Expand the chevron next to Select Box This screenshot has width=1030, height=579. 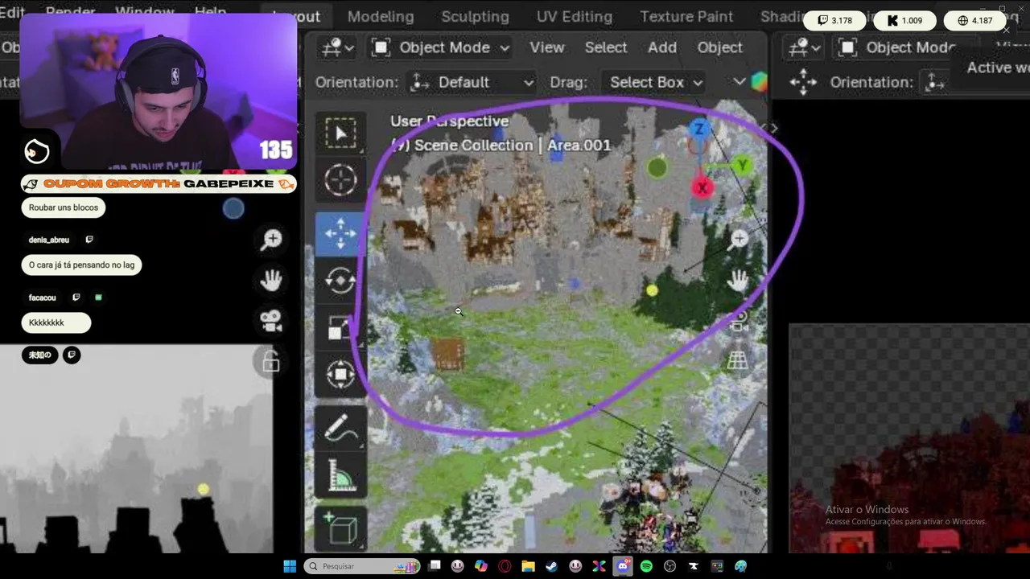click(x=739, y=82)
